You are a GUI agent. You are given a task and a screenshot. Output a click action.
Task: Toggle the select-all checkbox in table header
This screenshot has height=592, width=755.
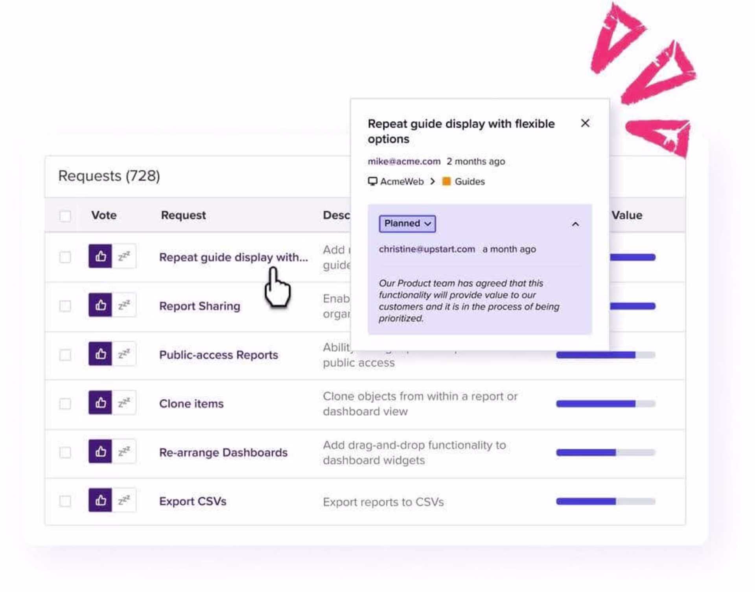[65, 216]
